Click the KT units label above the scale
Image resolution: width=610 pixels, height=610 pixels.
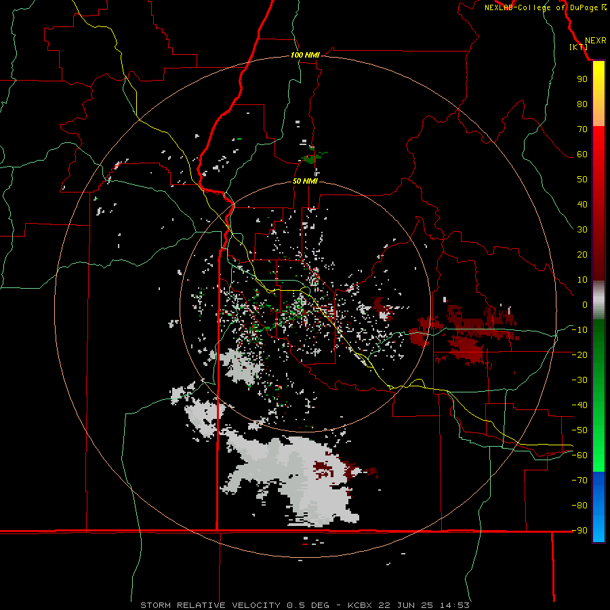pos(579,47)
